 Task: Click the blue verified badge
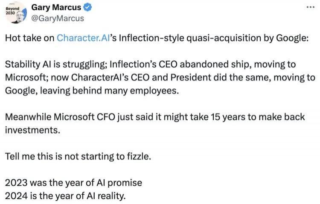(88, 7)
